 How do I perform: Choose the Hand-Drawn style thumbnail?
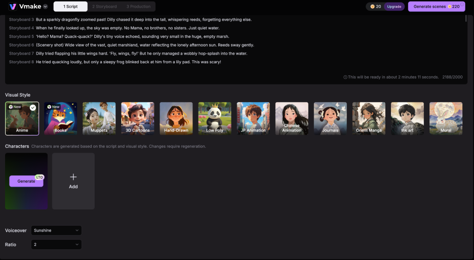click(x=176, y=118)
